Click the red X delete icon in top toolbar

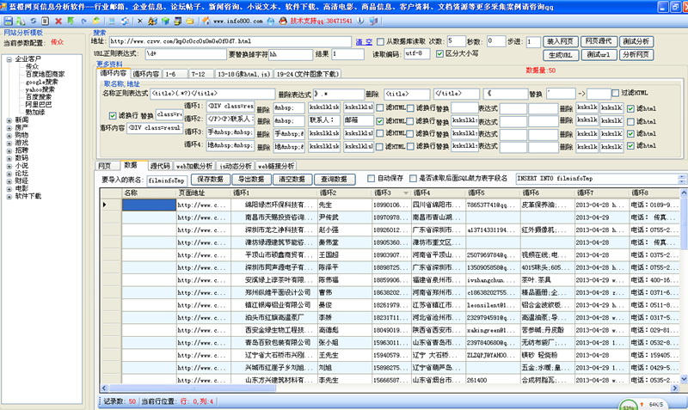click(58, 20)
